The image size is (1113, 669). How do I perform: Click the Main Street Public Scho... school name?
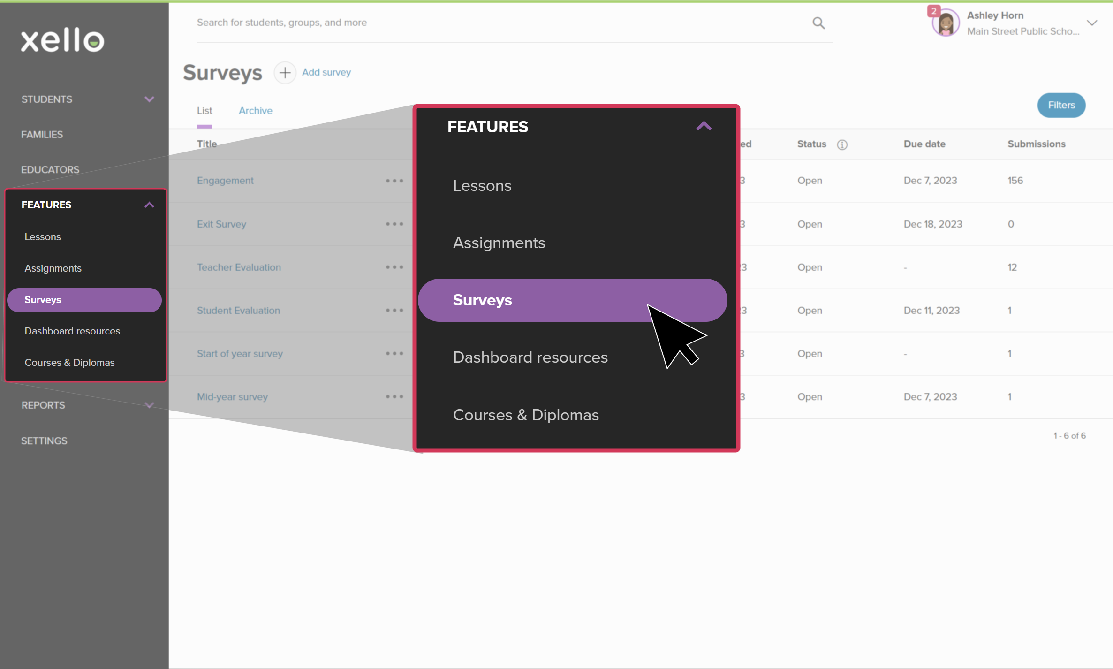1023,31
